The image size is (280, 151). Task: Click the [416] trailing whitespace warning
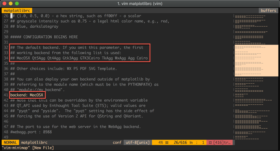click(x=222, y=143)
